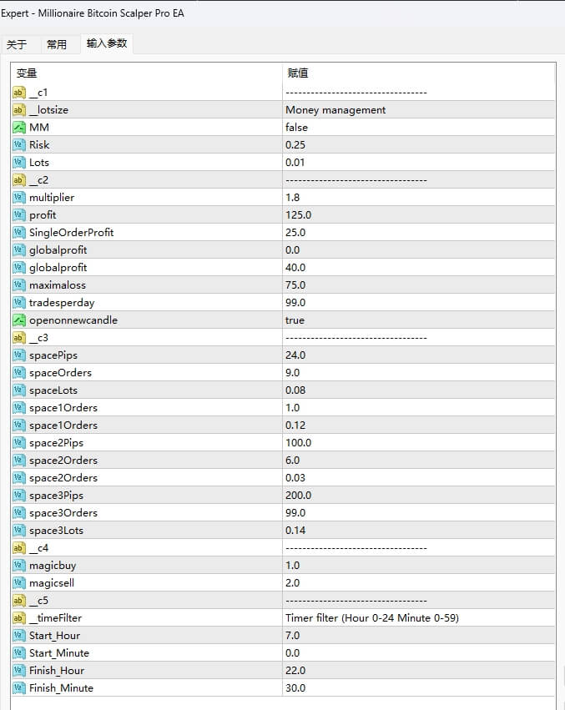This screenshot has width=565, height=710.
Task: Select the 'Timer filter (Hour 0-24 Minute 0-59)' value
Action: pyautogui.click(x=419, y=618)
